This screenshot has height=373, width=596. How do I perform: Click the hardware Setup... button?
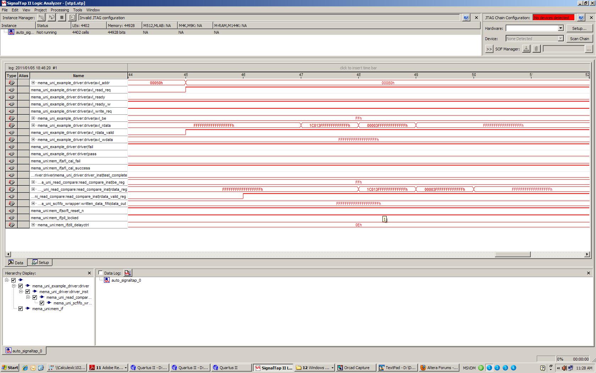(579, 28)
